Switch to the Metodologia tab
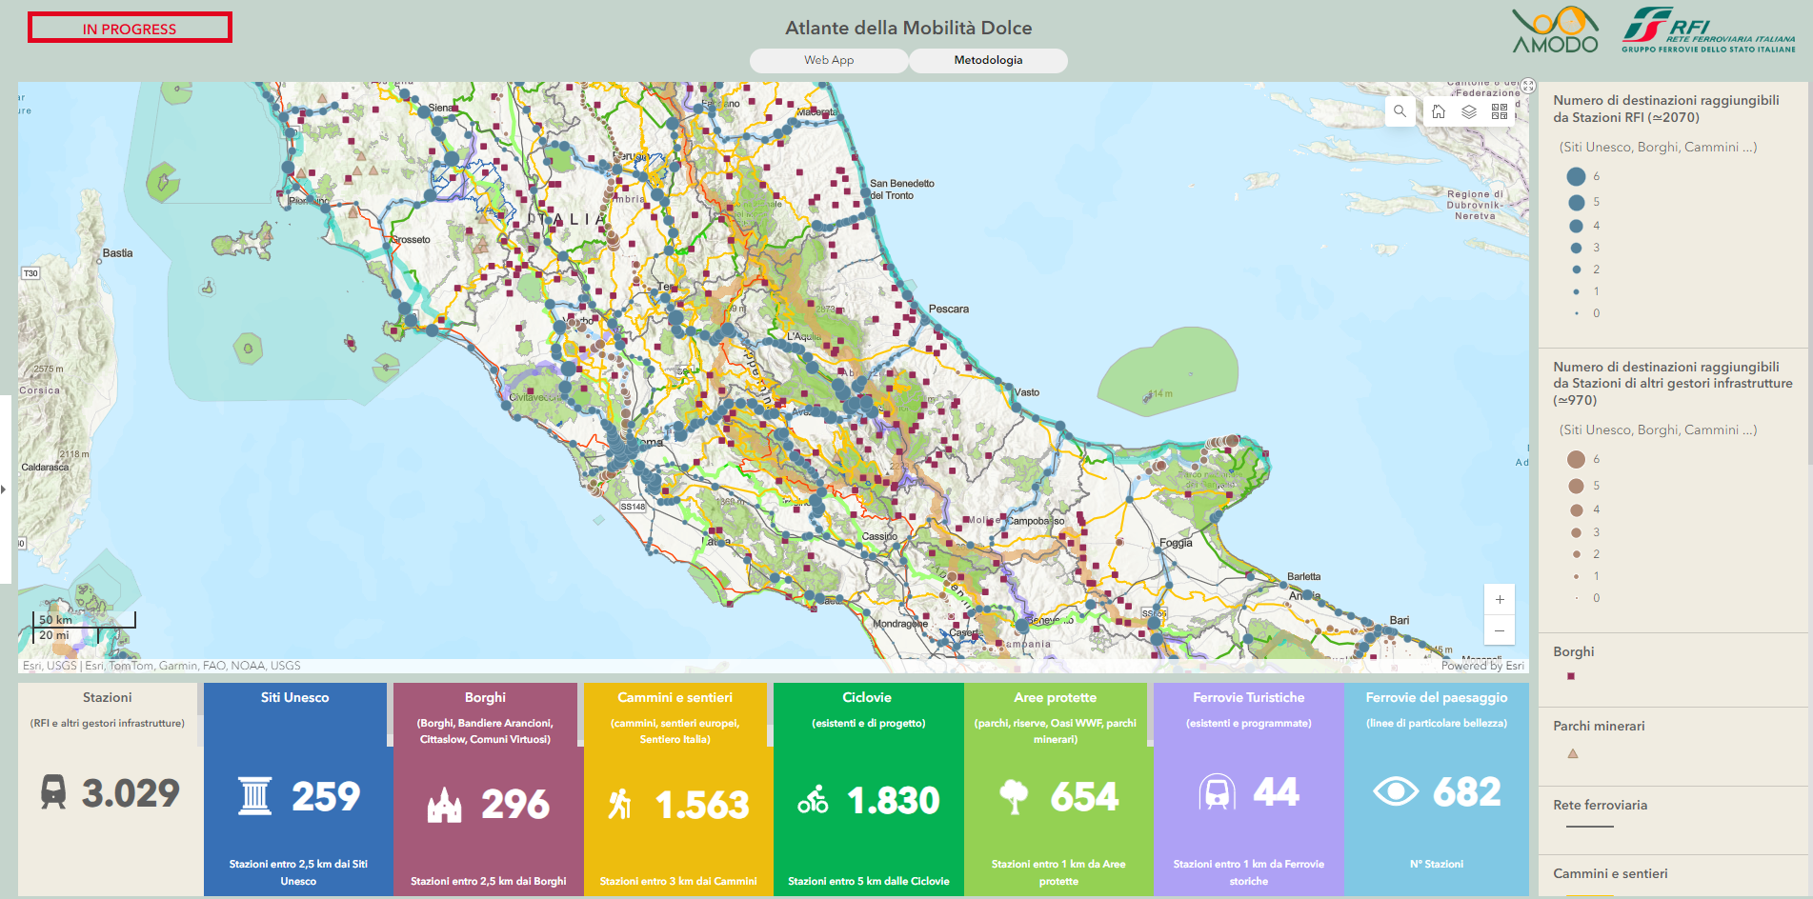 point(988,60)
